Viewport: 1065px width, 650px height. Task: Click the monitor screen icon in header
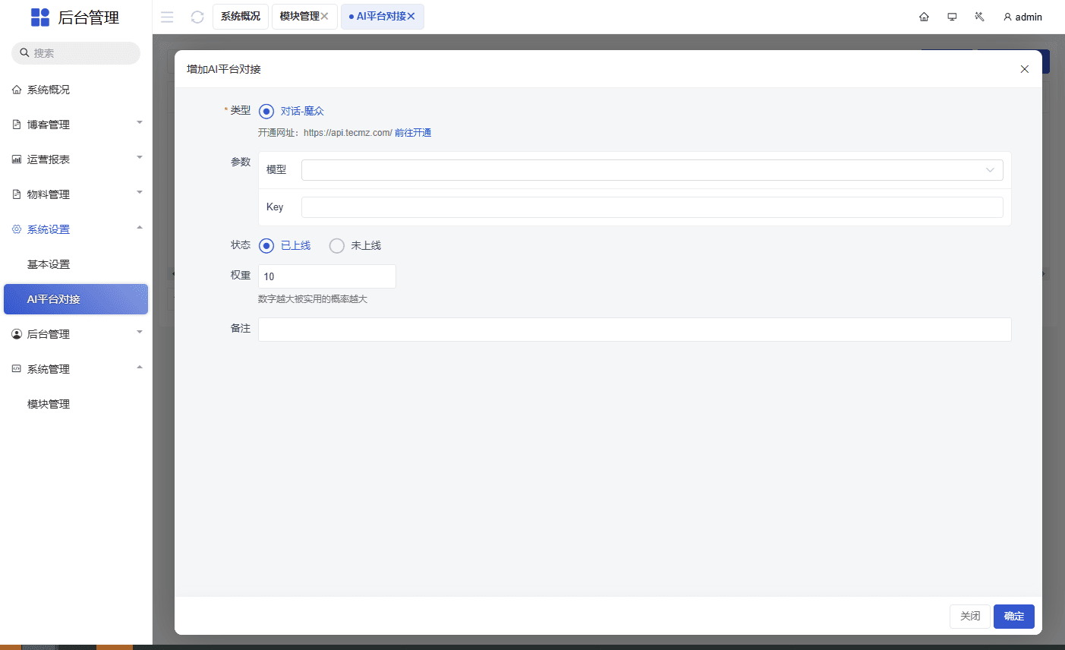(952, 17)
